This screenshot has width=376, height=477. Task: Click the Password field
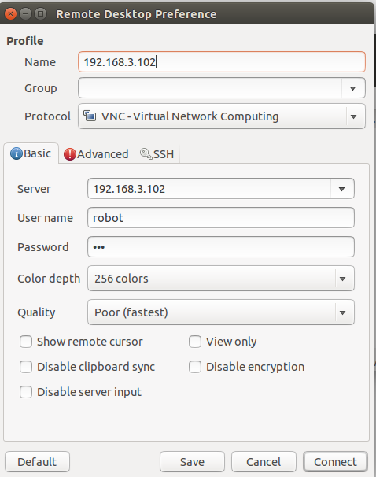click(221, 247)
